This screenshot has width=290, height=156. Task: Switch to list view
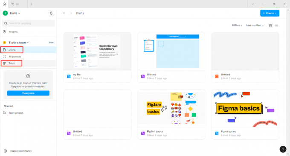pos(276,25)
